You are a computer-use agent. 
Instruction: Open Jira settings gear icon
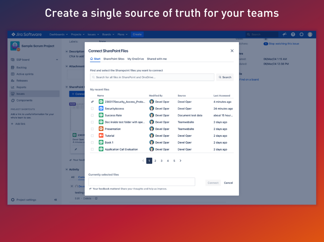[x=301, y=34]
